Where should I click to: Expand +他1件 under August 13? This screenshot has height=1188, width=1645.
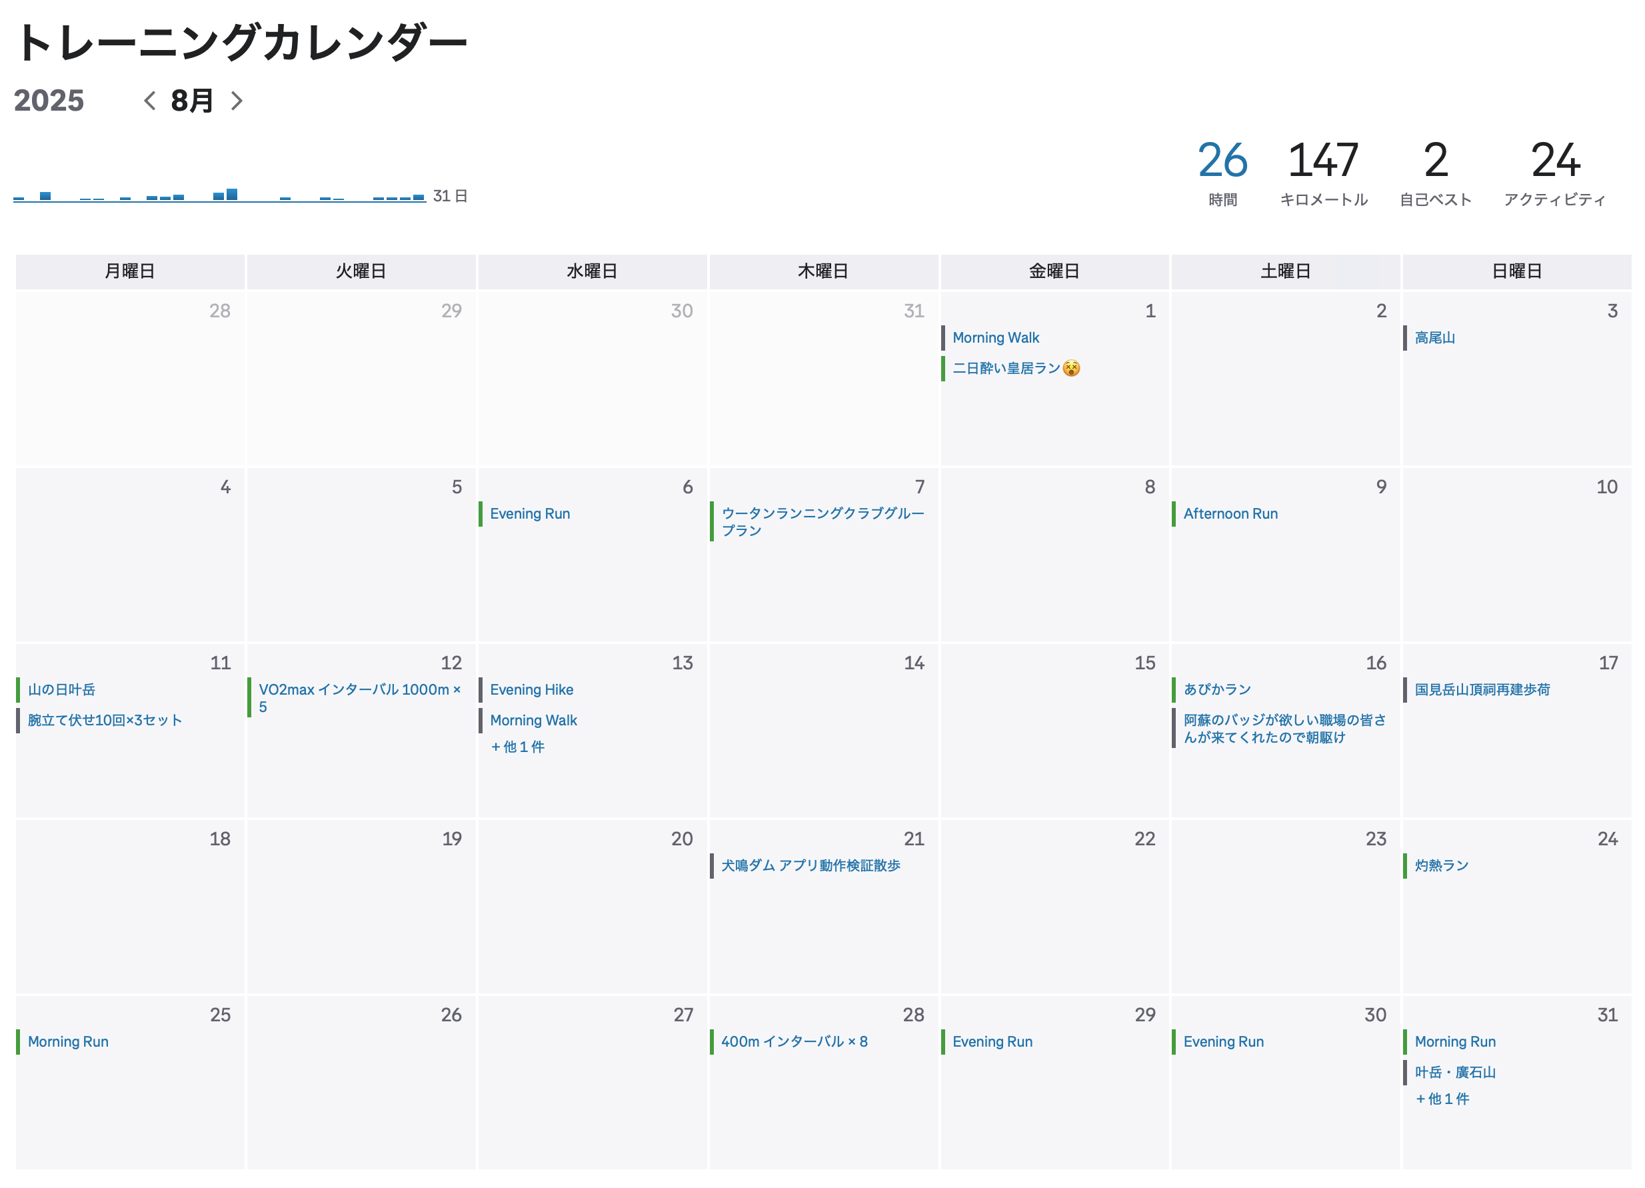518,746
